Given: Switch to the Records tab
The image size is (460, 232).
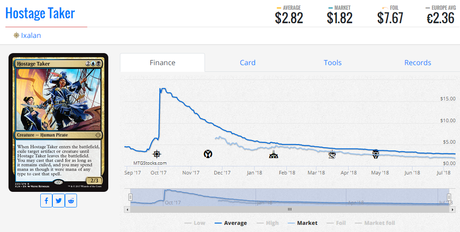Looking at the screenshot, I should (x=418, y=62).
